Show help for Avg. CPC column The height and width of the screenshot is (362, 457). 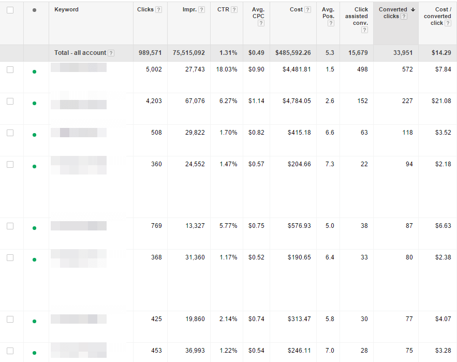(260, 23)
